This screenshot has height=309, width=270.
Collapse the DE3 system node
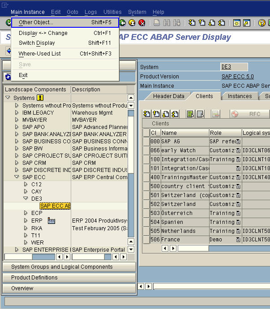pyautogui.click(x=26, y=198)
